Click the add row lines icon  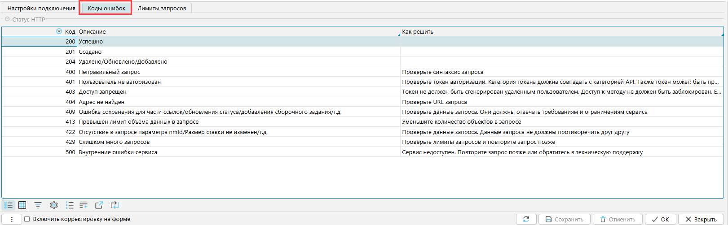pyautogui.click(x=84, y=205)
